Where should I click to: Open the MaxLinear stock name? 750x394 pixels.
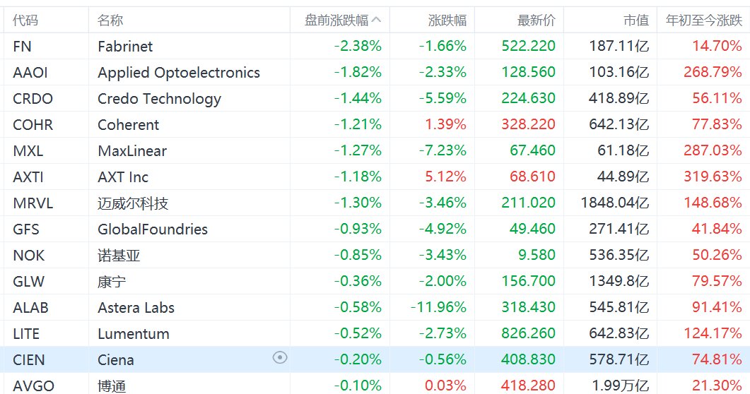click(132, 151)
